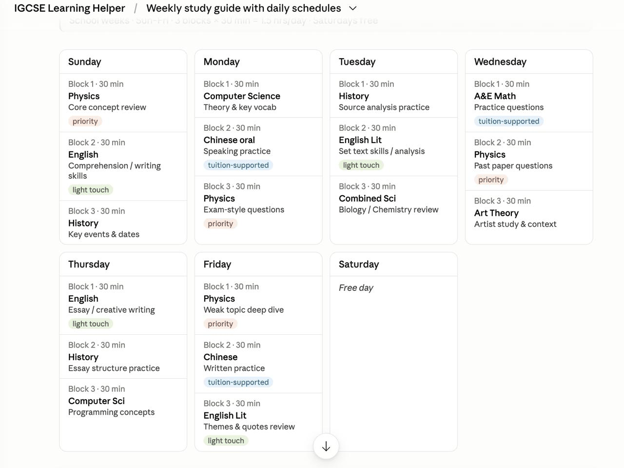Click tuition-supported tag under Friday Chinese
624x468 pixels.
[x=238, y=382]
